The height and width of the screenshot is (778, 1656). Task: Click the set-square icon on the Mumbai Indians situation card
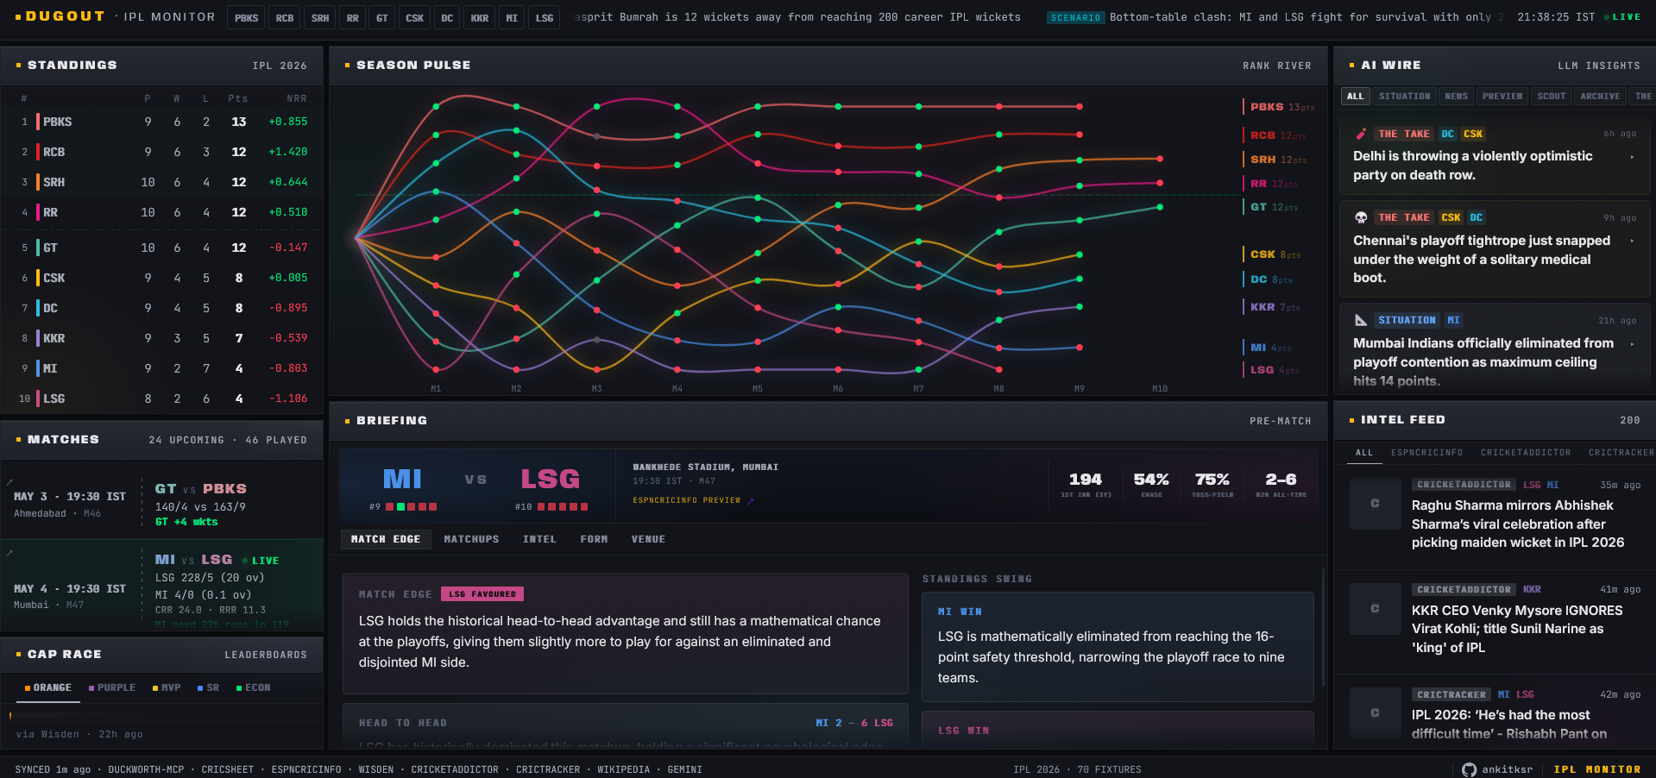1361,320
